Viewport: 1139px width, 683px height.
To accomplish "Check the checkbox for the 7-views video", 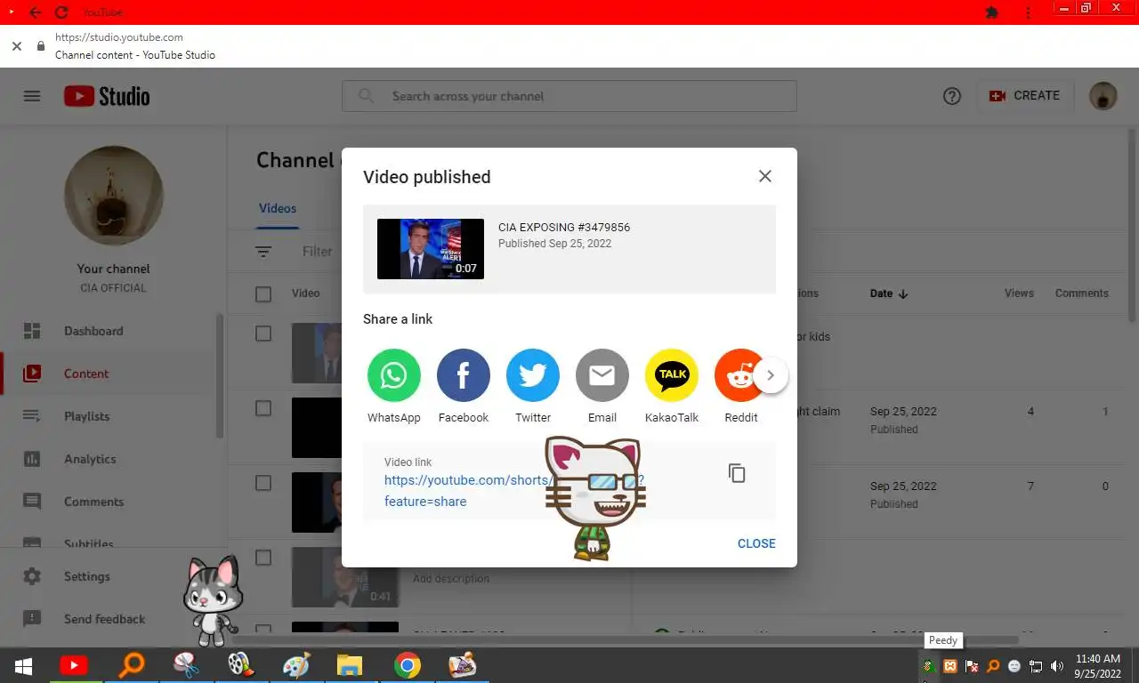I will coord(263,483).
